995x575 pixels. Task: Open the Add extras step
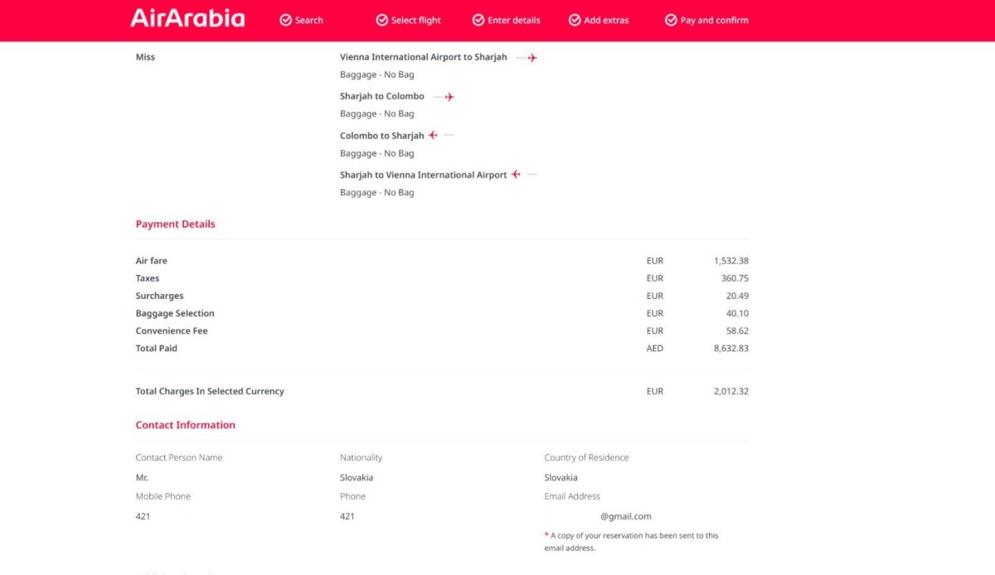(x=606, y=20)
